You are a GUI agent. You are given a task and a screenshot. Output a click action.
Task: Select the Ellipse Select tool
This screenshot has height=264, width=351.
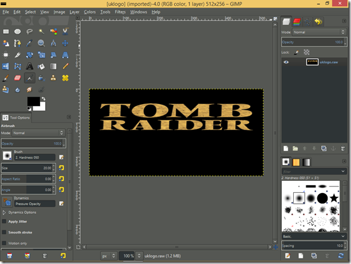18,32
